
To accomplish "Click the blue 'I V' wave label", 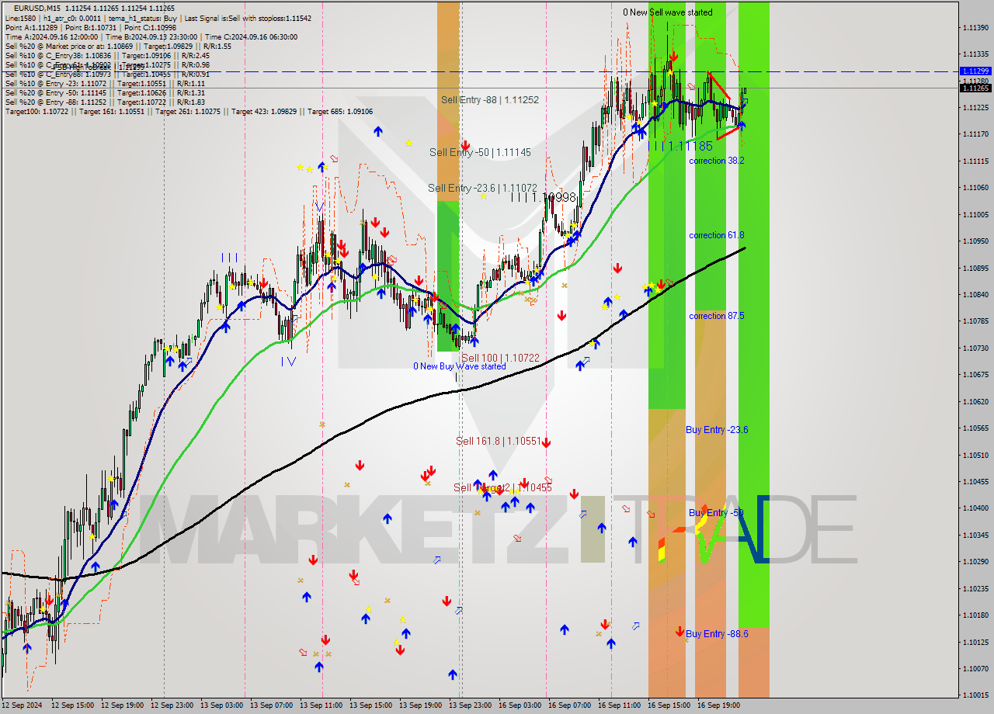I will pos(287,361).
